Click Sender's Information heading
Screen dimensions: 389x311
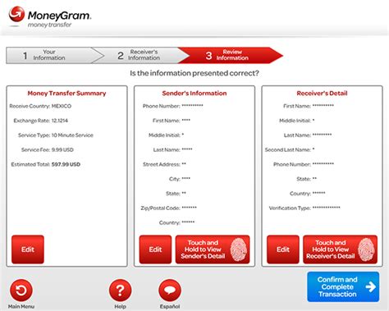click(194, 94)
